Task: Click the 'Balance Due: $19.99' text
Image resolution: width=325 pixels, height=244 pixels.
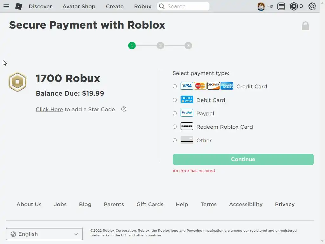Action: 70,93
